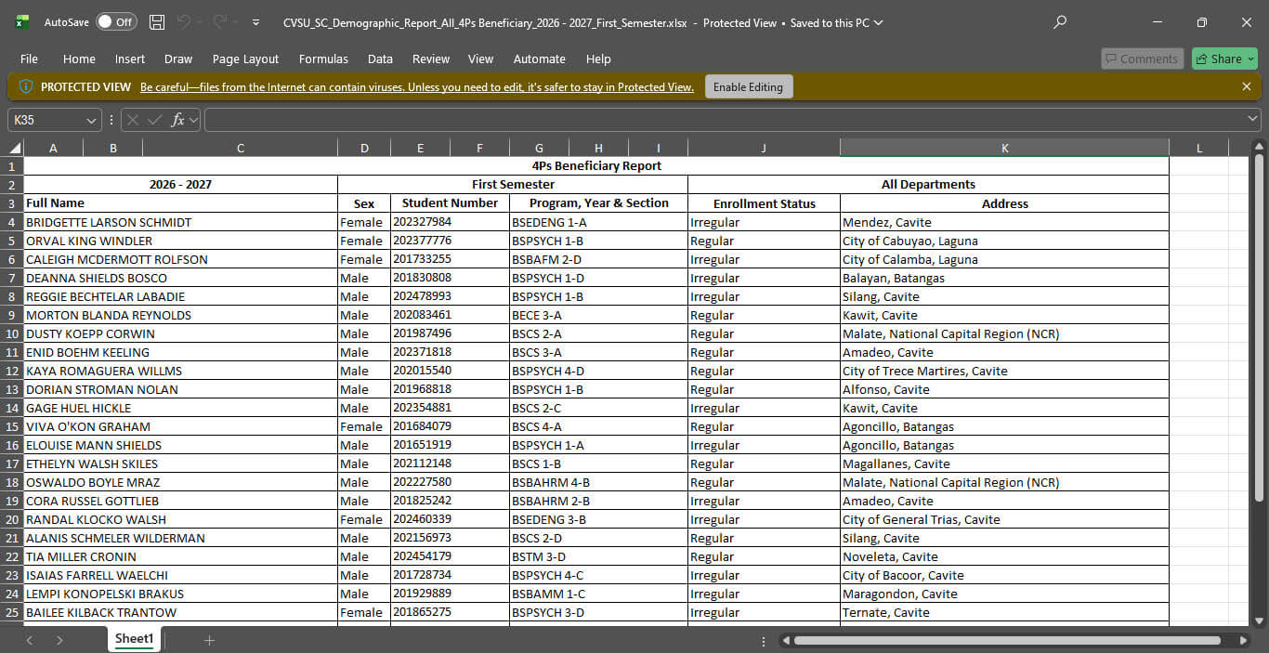1269x653 pixels.
Task: Select the Sheet1 worksheet tab
Action: [x=134, y=639]
